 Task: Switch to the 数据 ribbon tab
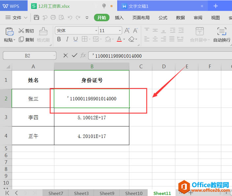coord(180,18)
